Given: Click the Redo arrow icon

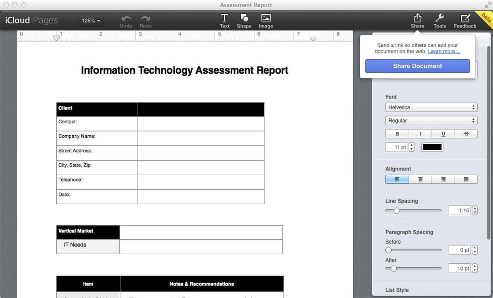Looking at the screenshot, I should [x=145, y=19].
